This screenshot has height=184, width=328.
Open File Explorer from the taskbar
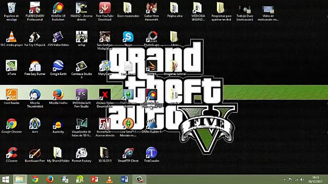[x=20, y=179]
